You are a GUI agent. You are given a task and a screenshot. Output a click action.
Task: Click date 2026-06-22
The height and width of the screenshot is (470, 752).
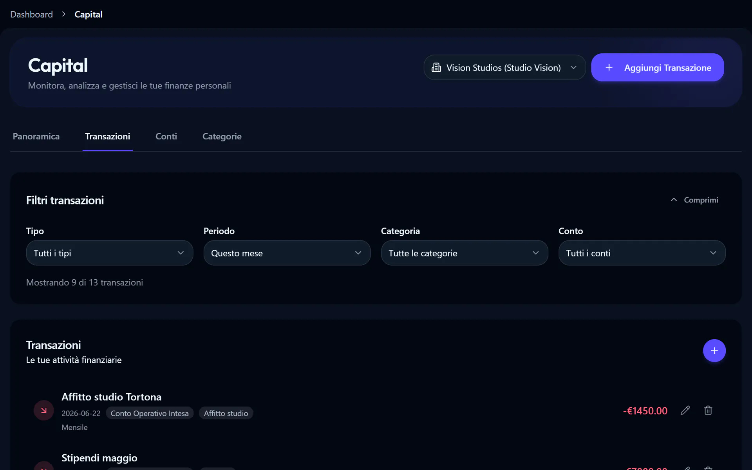point(81,413)
